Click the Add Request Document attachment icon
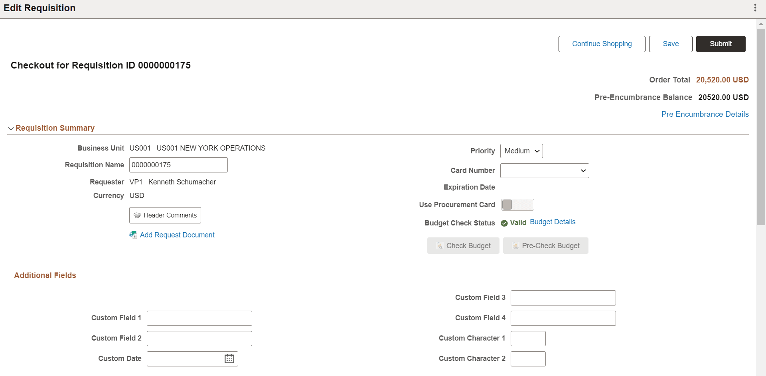This screenshot has height=376, width=766. tap(133, 235)
